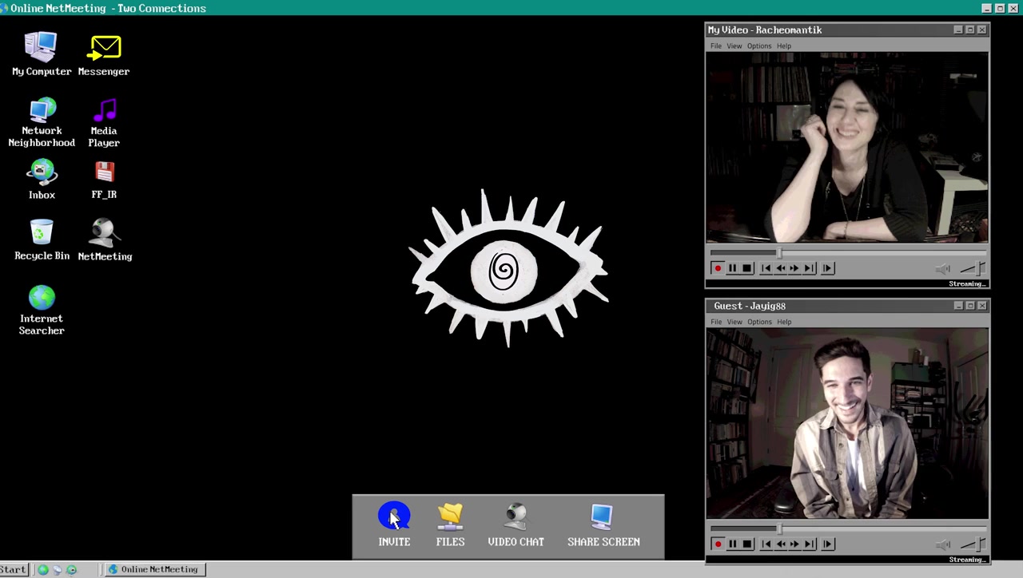This screenshot has width=1023, height=578.
Task: Open the FILES folder icon
Action: [x=450, y=517]
